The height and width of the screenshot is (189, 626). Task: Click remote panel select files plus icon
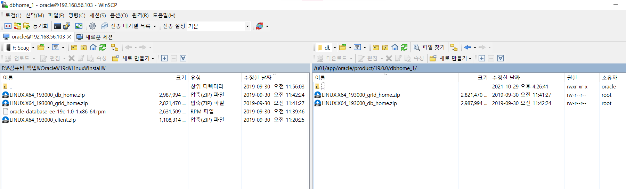482,58
